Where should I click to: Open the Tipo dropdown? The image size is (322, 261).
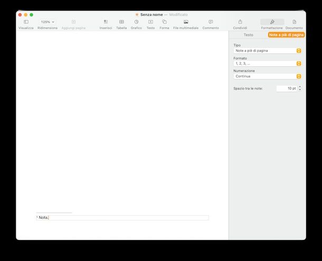point(267,51)
